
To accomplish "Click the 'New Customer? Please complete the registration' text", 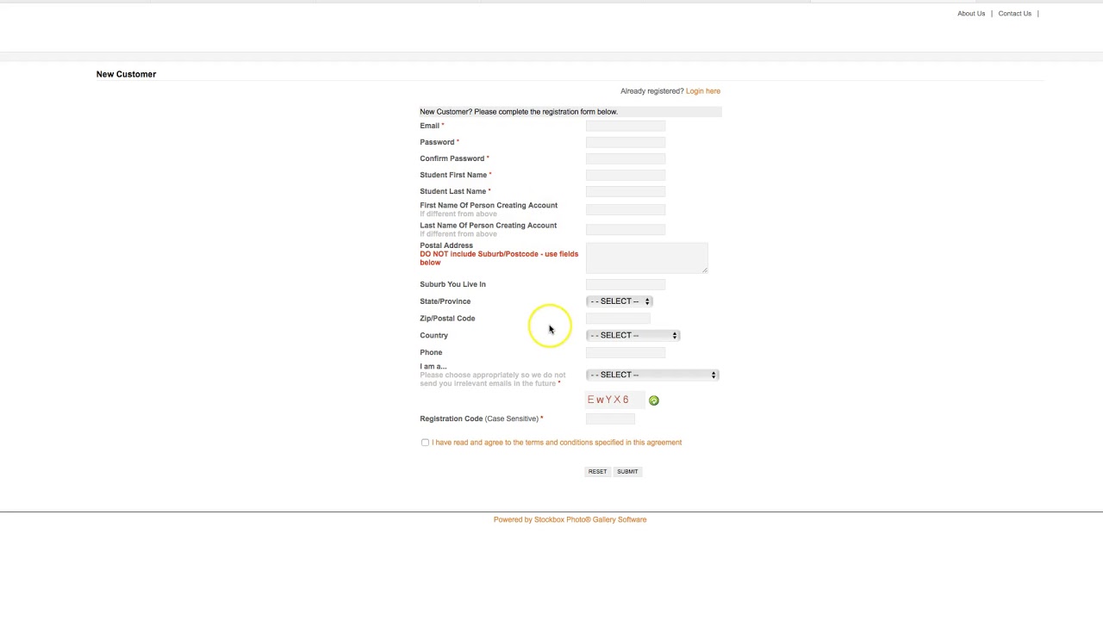I will 518,112.
